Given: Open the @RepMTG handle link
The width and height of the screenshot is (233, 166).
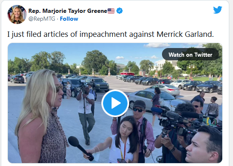Looking at the screenshot, I should click(42, 19).
